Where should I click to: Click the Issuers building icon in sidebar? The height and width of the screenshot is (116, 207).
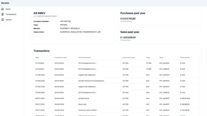[3, 20]
